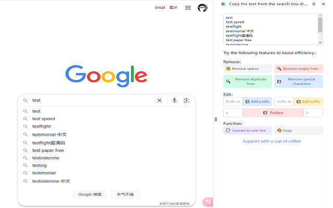Click the Copy button in Function section
Screen dimensions: 333x208
click(x=299, y=131)
